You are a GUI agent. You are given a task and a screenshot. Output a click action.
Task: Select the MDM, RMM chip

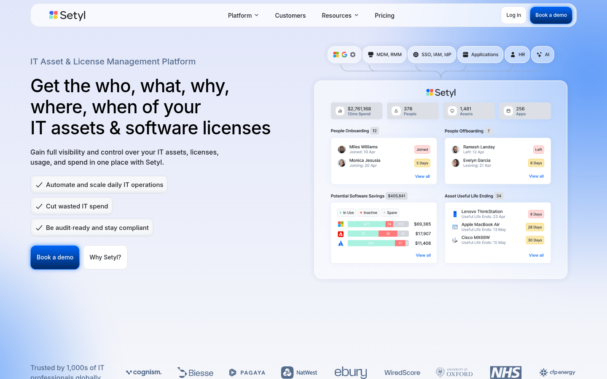384,54
